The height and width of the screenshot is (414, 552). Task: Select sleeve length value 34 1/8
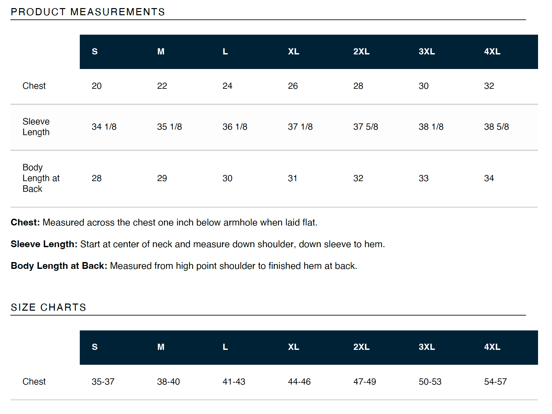(x=104, y=127)
